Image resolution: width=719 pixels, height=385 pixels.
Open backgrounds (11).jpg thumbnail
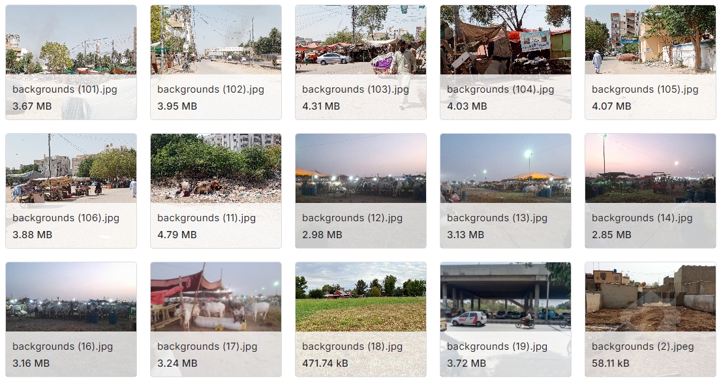coord(216,168)
